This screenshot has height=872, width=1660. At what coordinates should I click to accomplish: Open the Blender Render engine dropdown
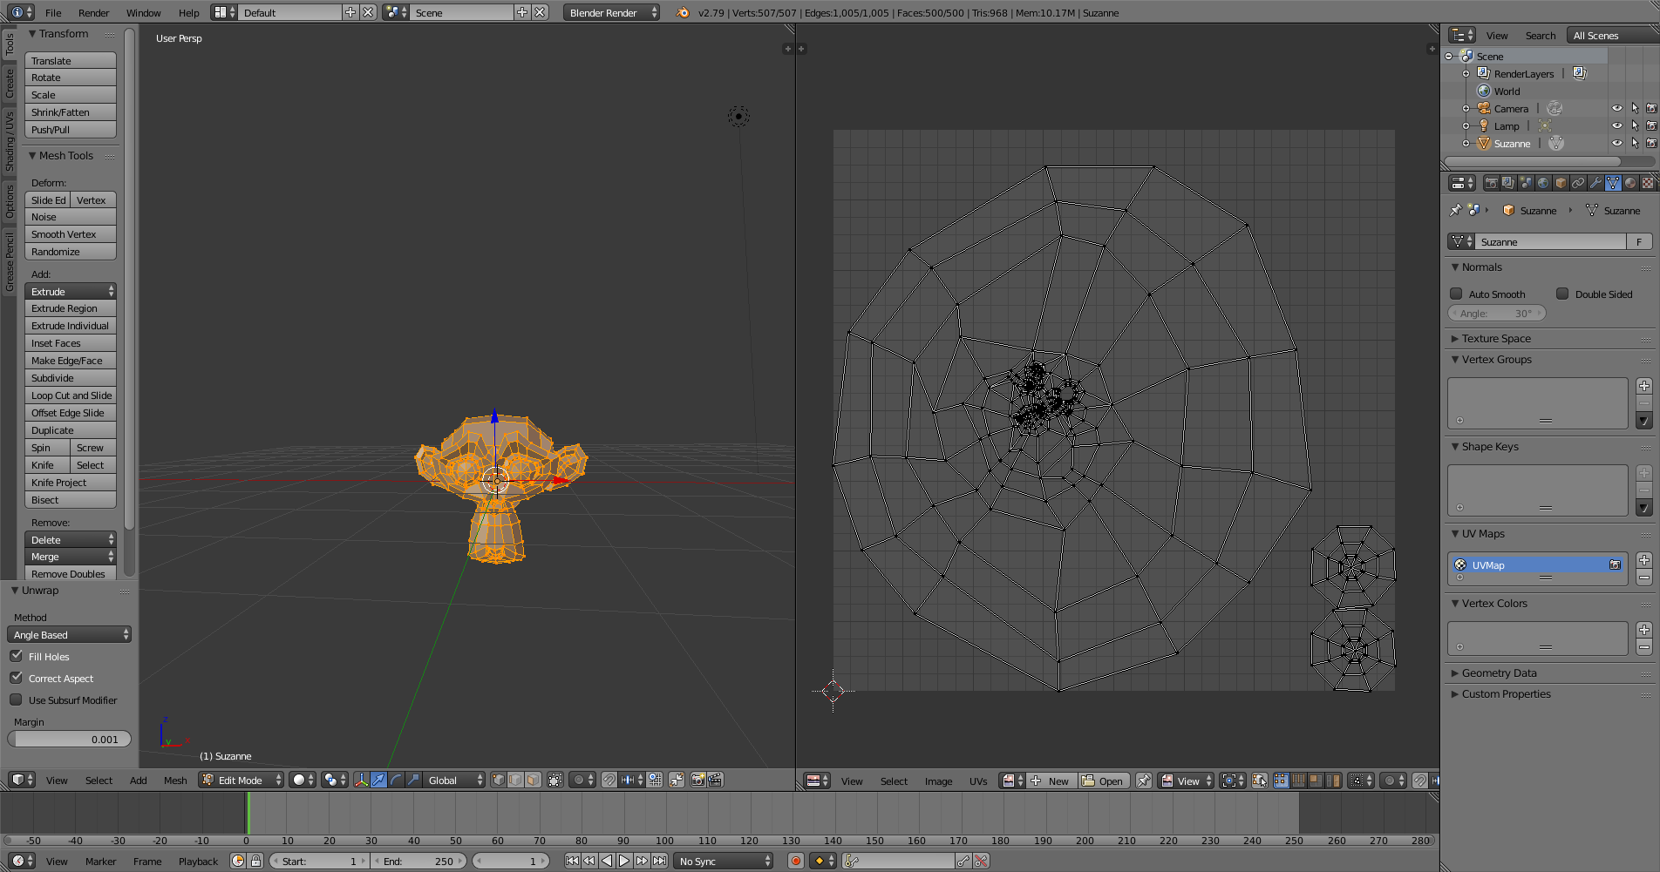click(x=612, y=12)
